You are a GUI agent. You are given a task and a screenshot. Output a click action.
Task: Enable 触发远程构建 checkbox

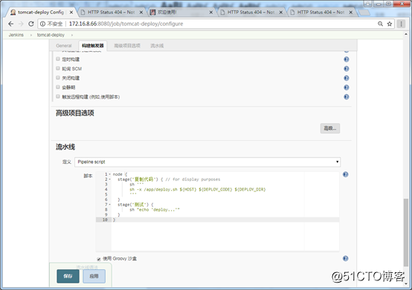[x=58, y=96]
